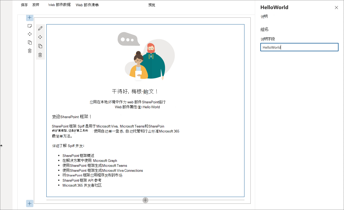Click the web part delete trash icon
344x210 pixels.
[40, 55]
